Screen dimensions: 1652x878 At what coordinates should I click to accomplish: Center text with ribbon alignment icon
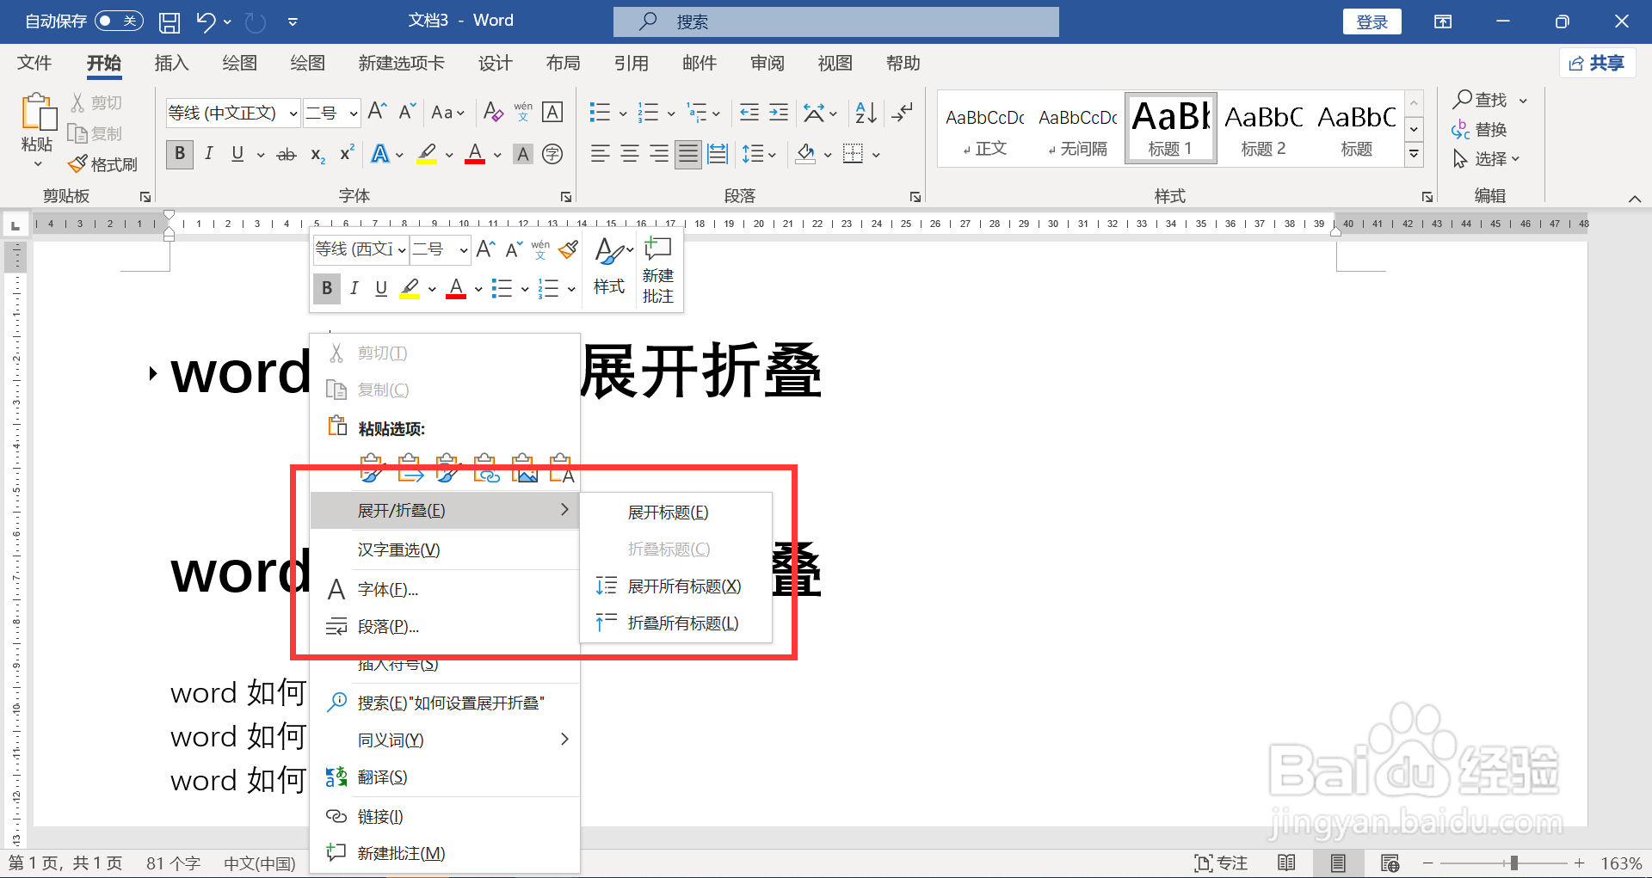629,154
